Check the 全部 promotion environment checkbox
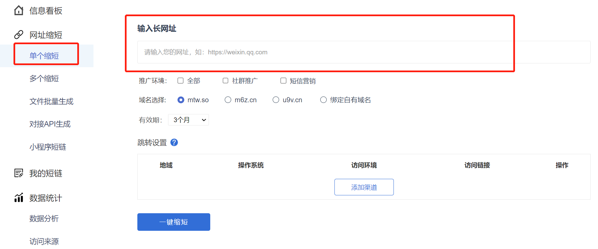598x249 pixels. (181, 81)
